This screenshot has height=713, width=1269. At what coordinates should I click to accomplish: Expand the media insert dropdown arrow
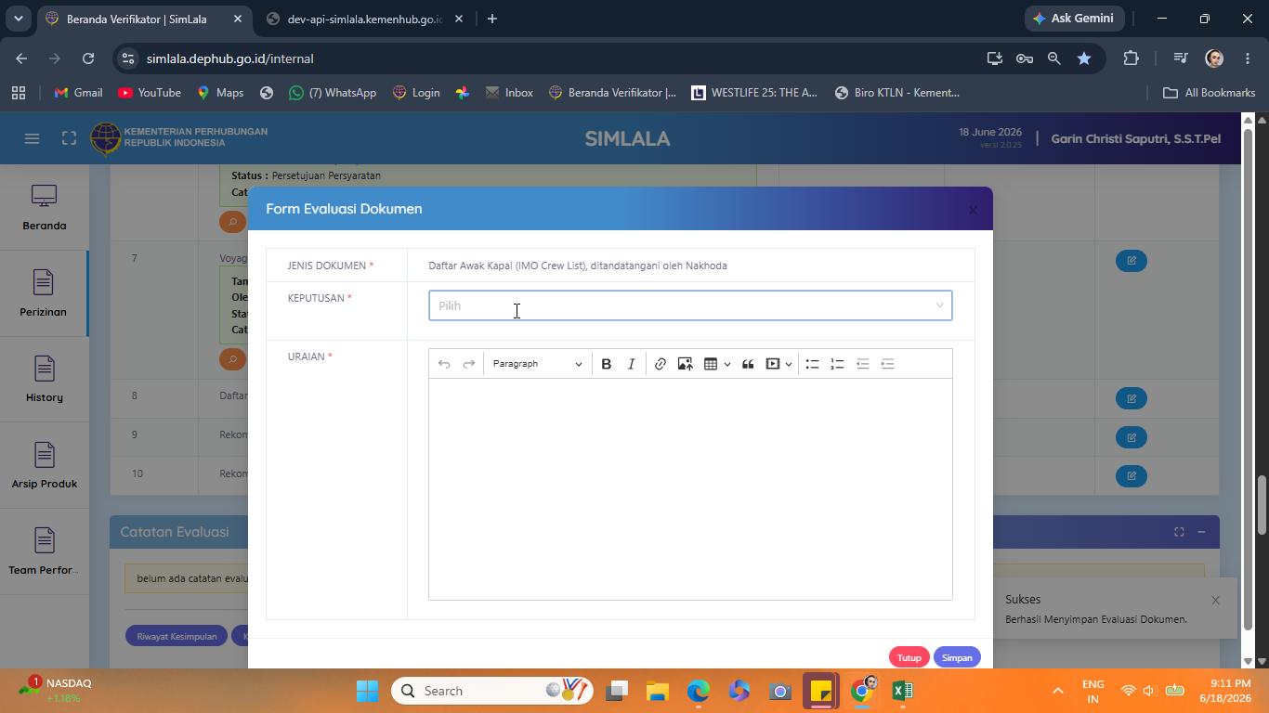(789, 364)
